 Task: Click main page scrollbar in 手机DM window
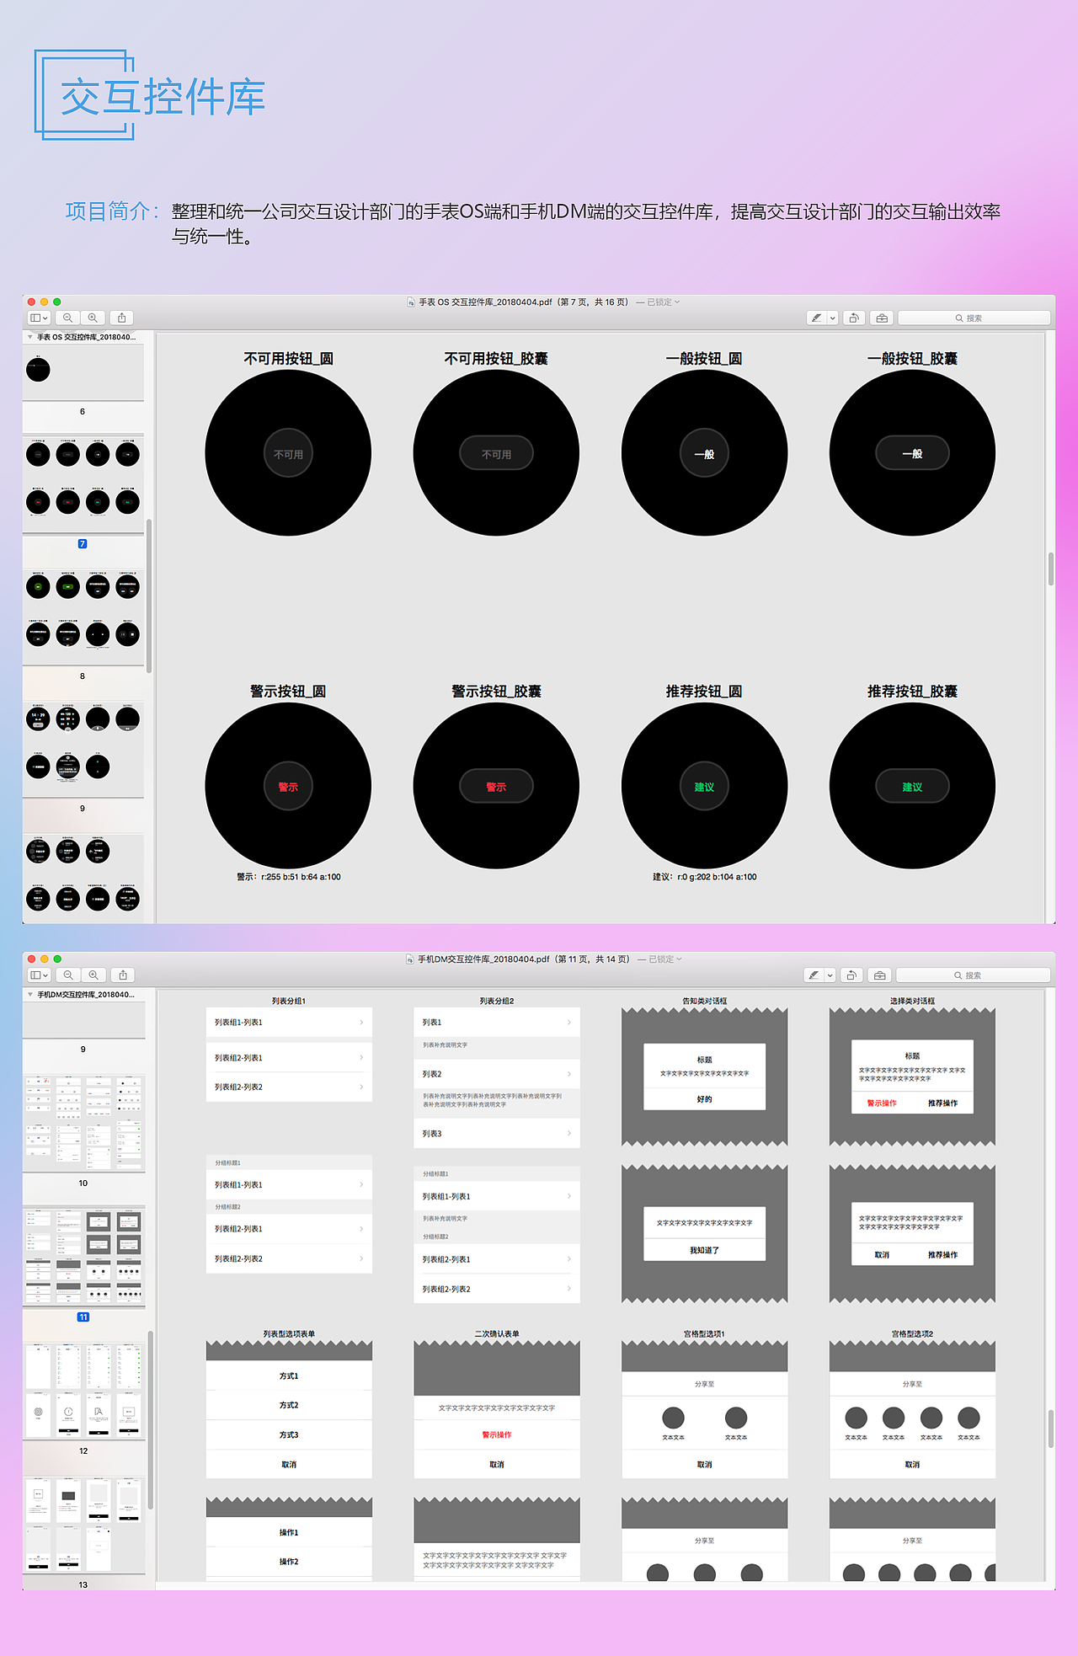coord(1051,1429)
